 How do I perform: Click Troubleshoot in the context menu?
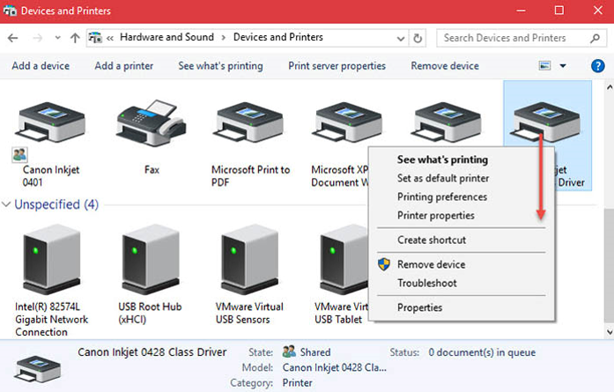pyautogui.click(x=426, y=283)
